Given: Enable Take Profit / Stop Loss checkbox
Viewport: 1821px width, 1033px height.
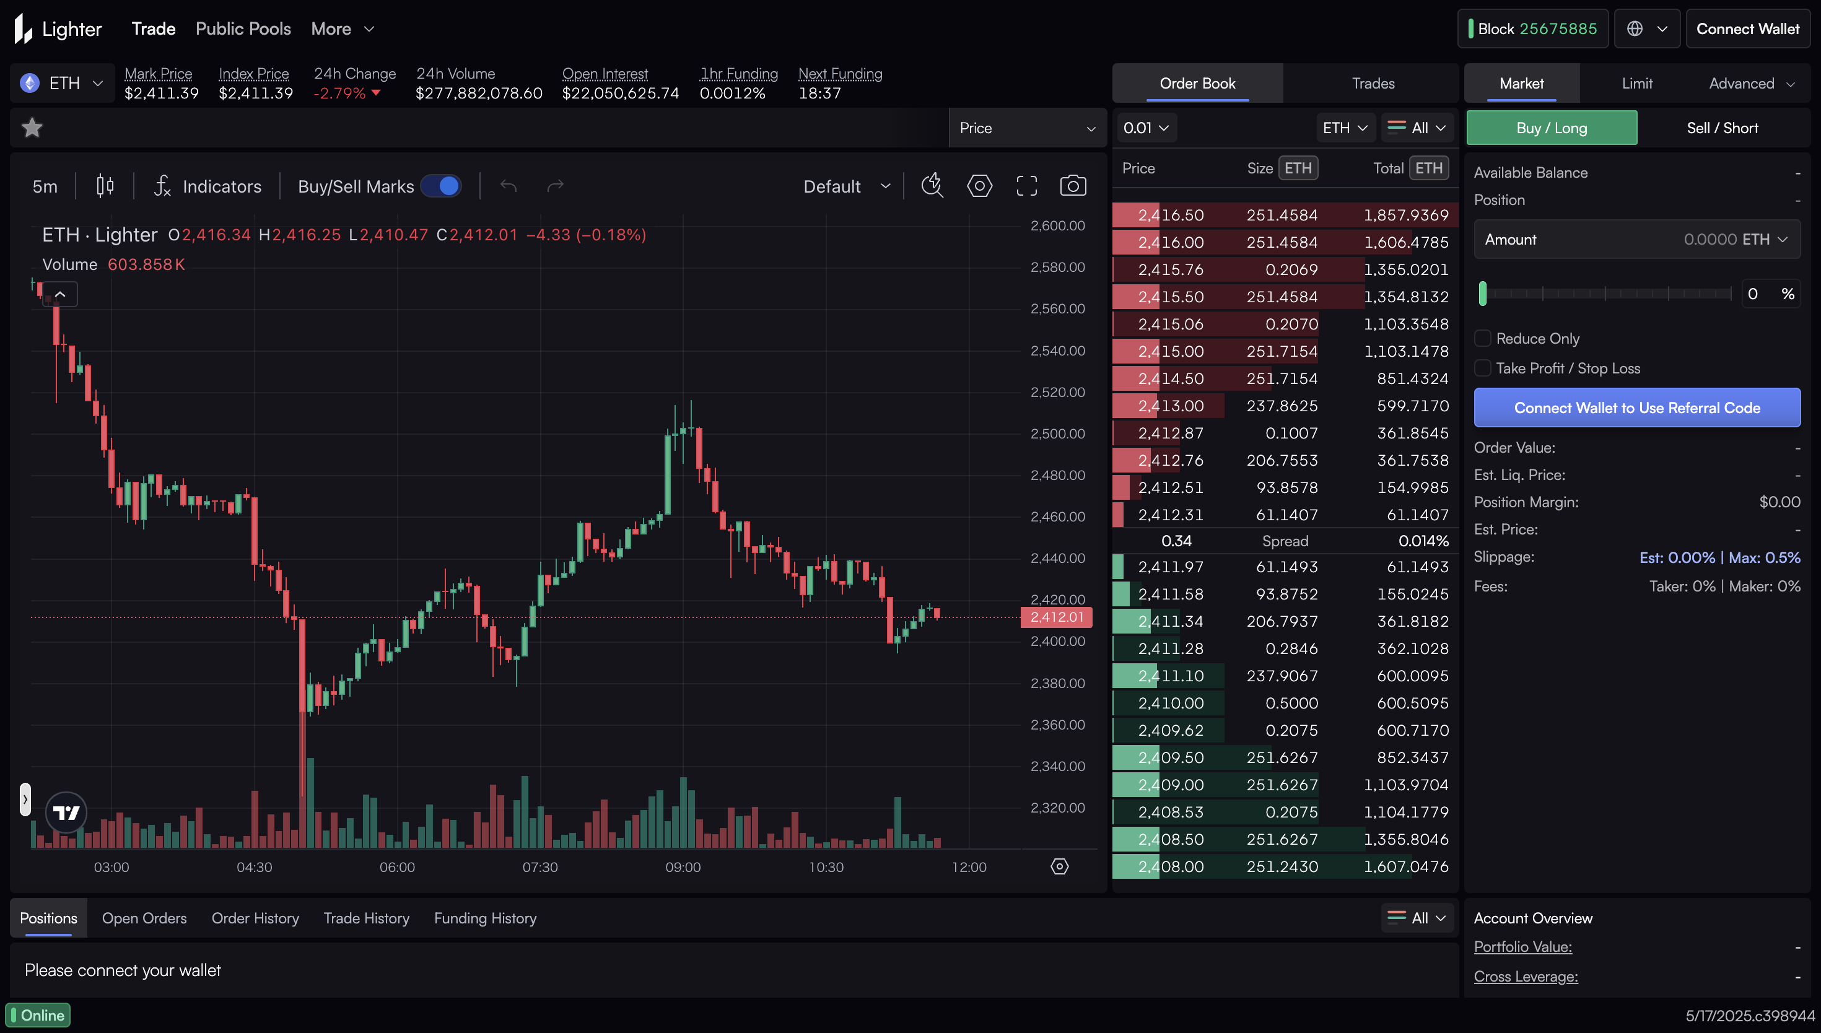Looking at the screenshot, I should pos(1482,368).
